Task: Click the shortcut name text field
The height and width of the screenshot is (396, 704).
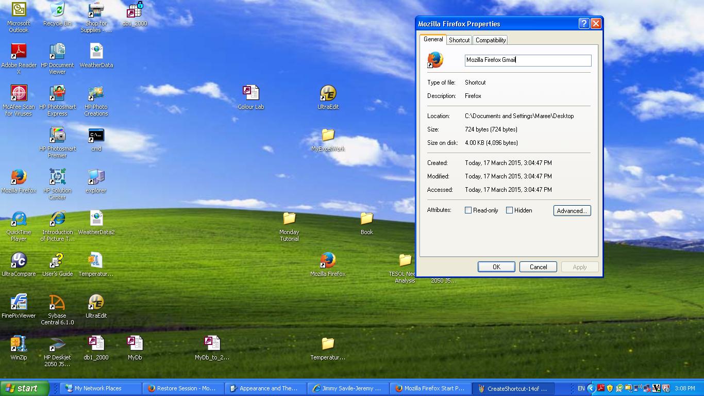Action: click(x=528, y=60)
